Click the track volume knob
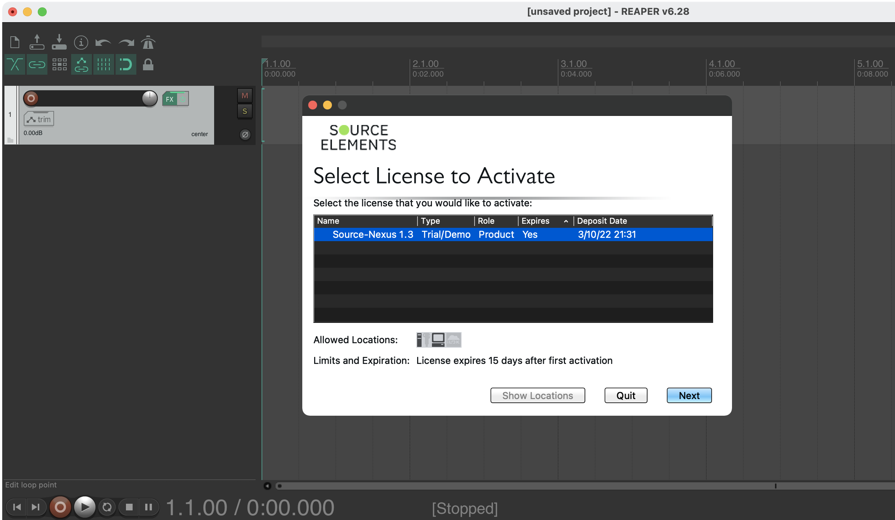Viewport: 895px width, 520px height. coord(150,99)
